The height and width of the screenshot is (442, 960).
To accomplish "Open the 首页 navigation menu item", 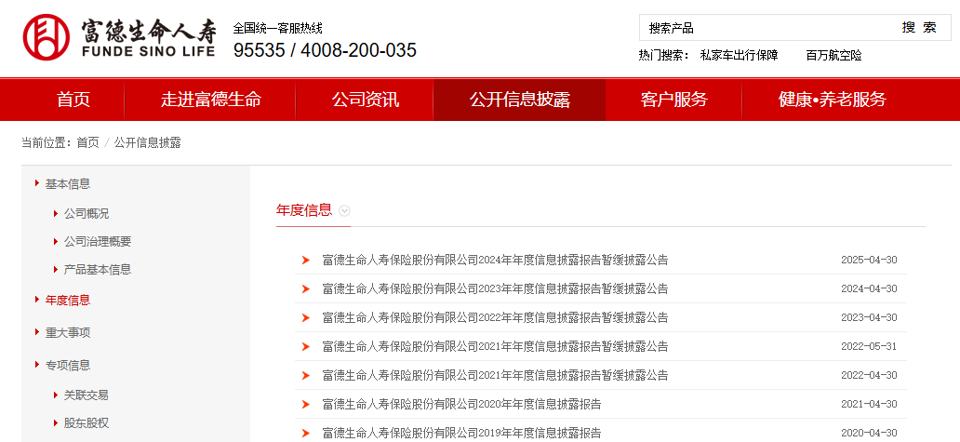I will click(x=73, y=100).
